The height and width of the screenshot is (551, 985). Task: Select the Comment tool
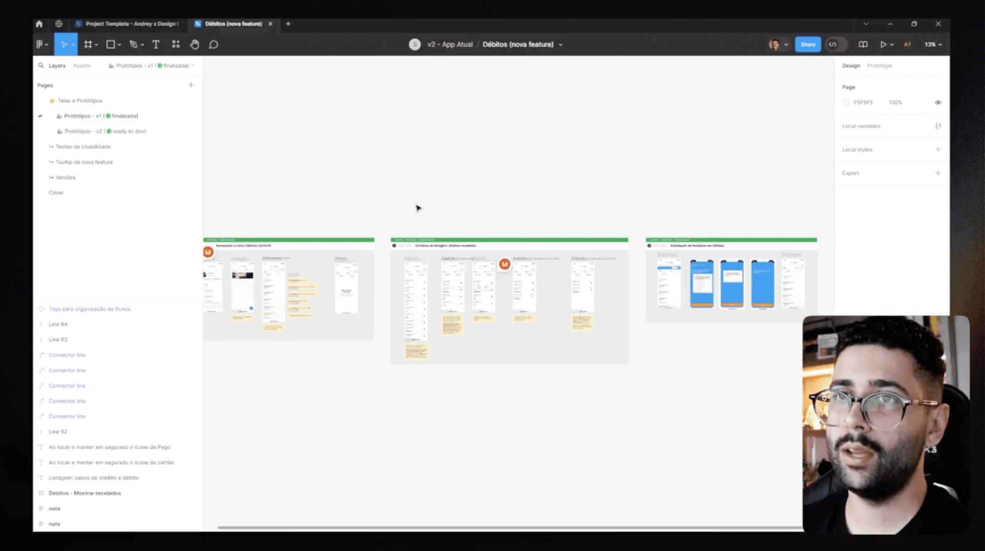214,44
